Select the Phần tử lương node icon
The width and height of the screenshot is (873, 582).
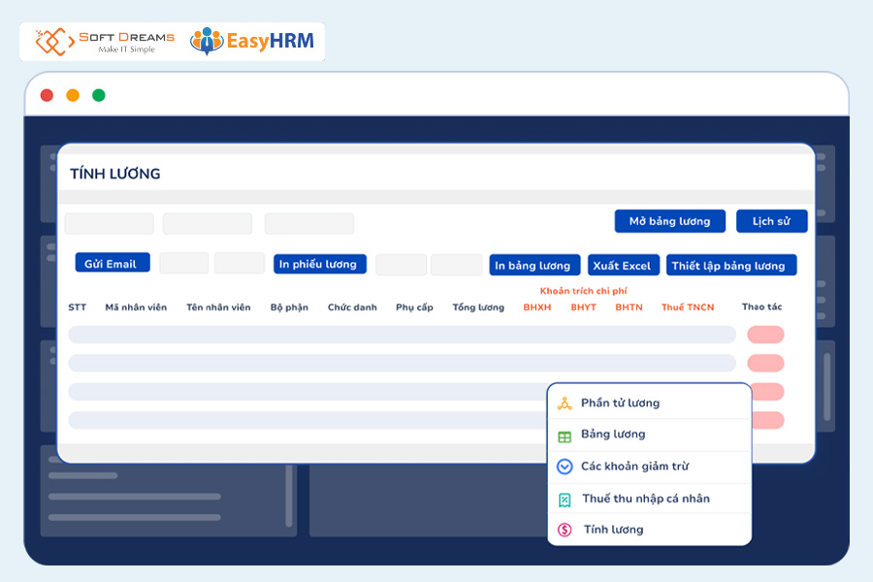[564, 403]
